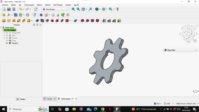Select the Pocket tool icon
The image size is (199, 112).
coord(37,20)
